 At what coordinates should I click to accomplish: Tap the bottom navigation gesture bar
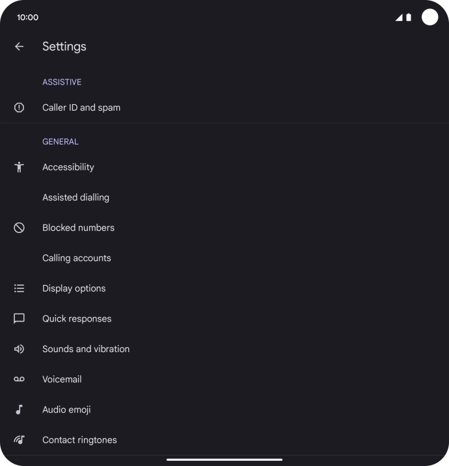pos(224,459)
